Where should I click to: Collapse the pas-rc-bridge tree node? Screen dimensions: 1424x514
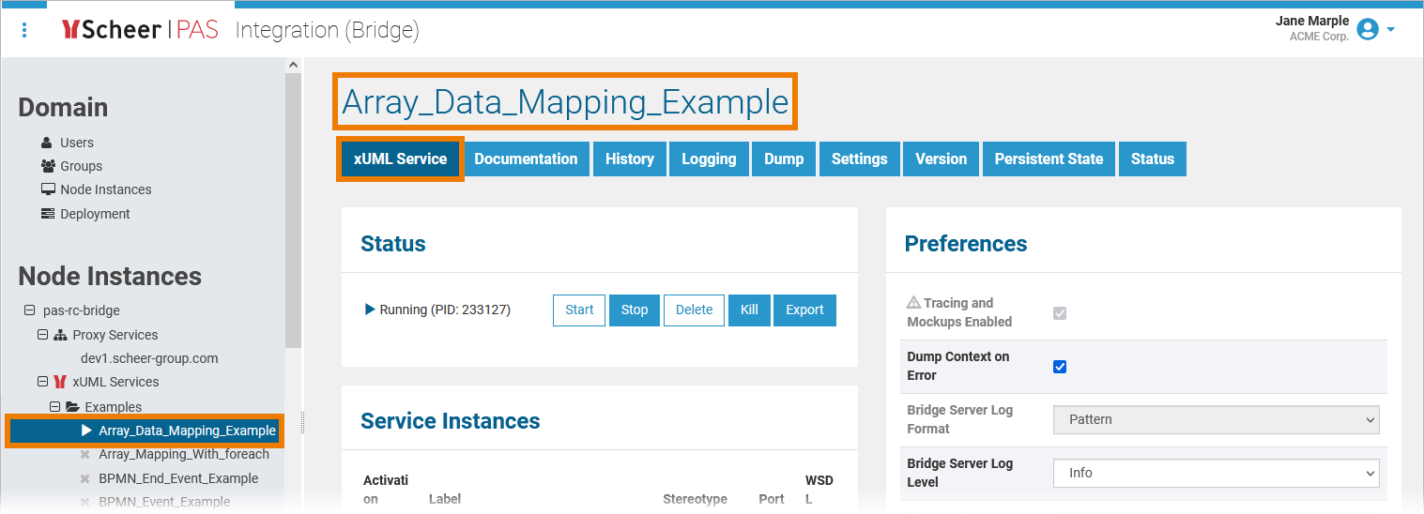pos(30,310)
